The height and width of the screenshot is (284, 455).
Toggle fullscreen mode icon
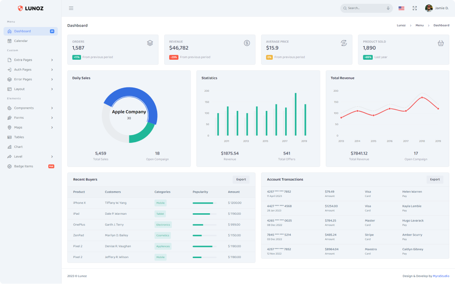tap(414, 8)
